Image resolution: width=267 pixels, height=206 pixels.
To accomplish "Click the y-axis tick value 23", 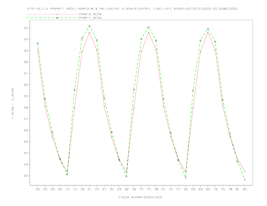I will click(26, 164).
